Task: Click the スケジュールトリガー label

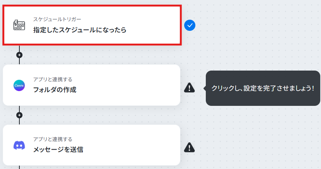Action: click(57, 19)
